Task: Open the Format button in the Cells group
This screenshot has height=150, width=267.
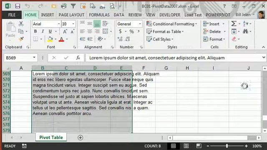Action: [x=214, y=39]
